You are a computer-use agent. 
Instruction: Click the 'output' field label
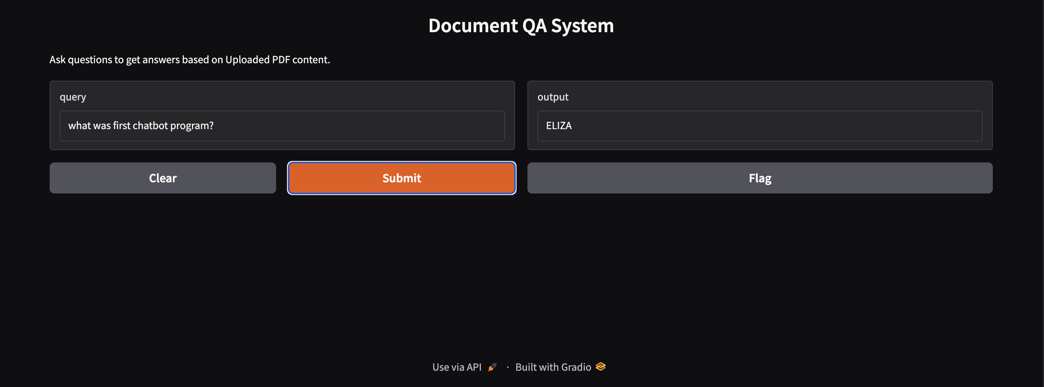553,97
